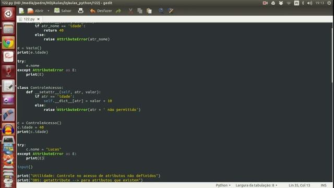This screenshot has height=188, width=334.
Task: Create a new document with toolbar icon
Action: click(21, 10)
